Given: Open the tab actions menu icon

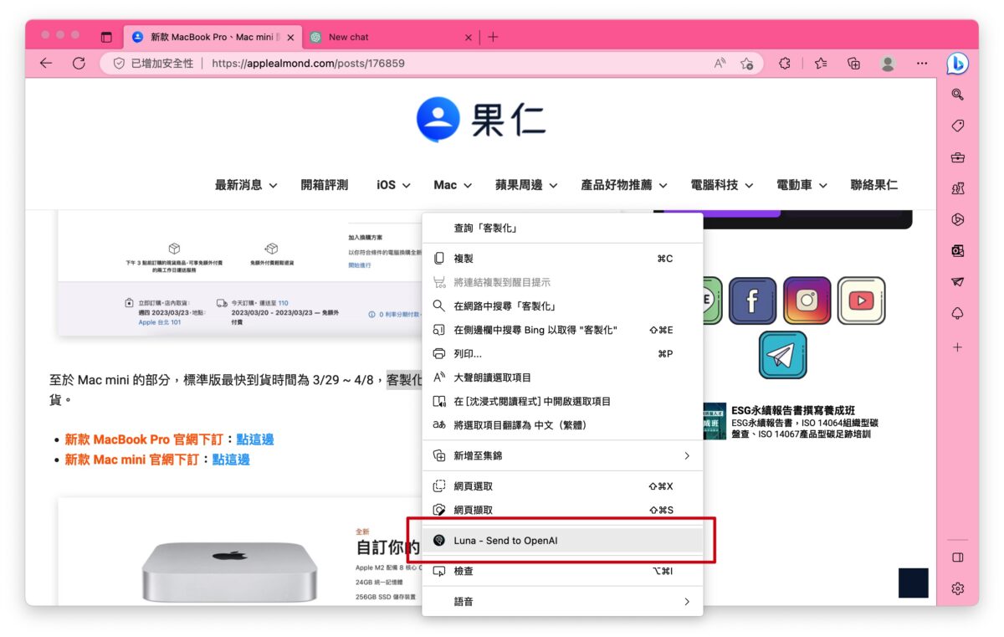Looking at the screenshot, I should tap(106, 37).
